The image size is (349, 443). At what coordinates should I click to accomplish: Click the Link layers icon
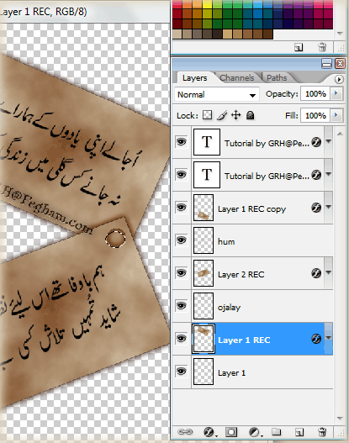coord(185,432)
